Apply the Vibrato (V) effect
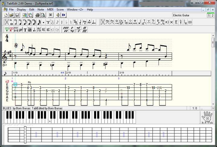This screenshot has height=147, width=217. pyautogui.click(x=149, y=22)
